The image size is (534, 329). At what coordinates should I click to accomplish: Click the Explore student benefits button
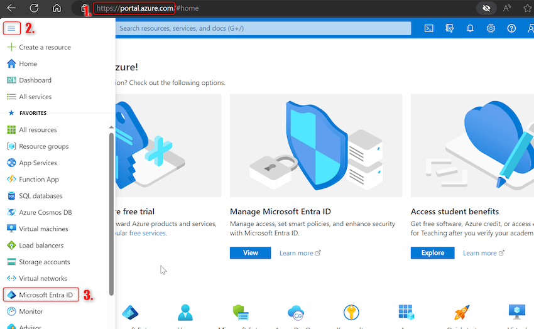(x=432, y=253)
